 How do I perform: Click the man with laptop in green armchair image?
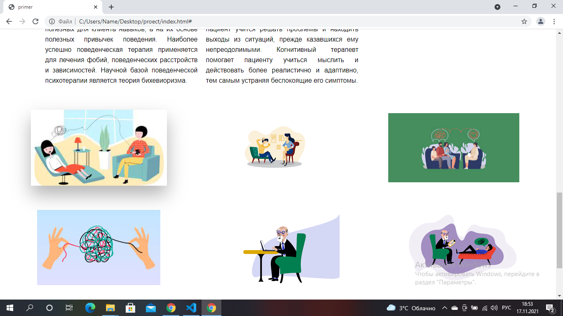pos(291,248)
